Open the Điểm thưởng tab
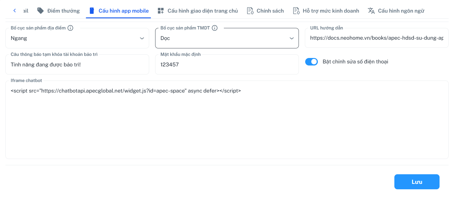Screen dimensions: 451x198 58,11
